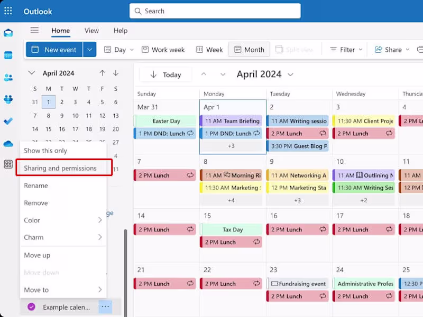Jump to Today
The image size is (423, 317).
tap(165, 74)
